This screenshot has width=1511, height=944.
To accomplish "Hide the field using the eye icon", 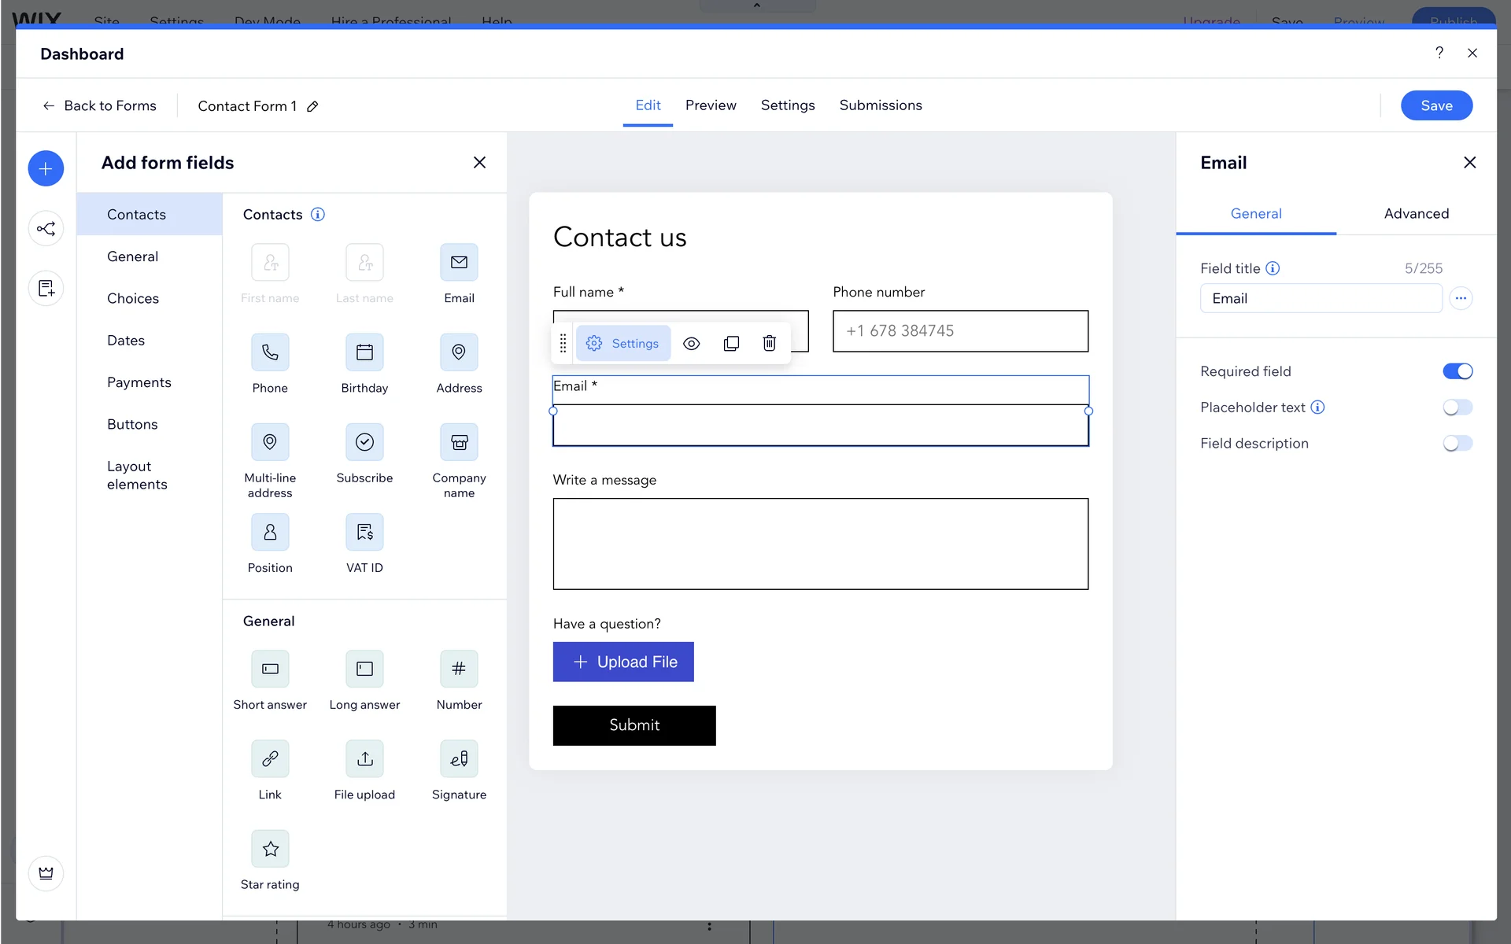I will 691,344.
